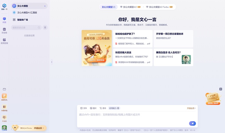Open 《文心一言个人信息保护规则》 footer link
Viewport: 225px width, 133px height.
coord(156,130)
